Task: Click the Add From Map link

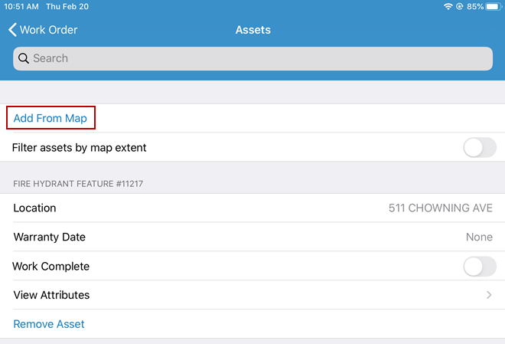Action: coord(50,119)
